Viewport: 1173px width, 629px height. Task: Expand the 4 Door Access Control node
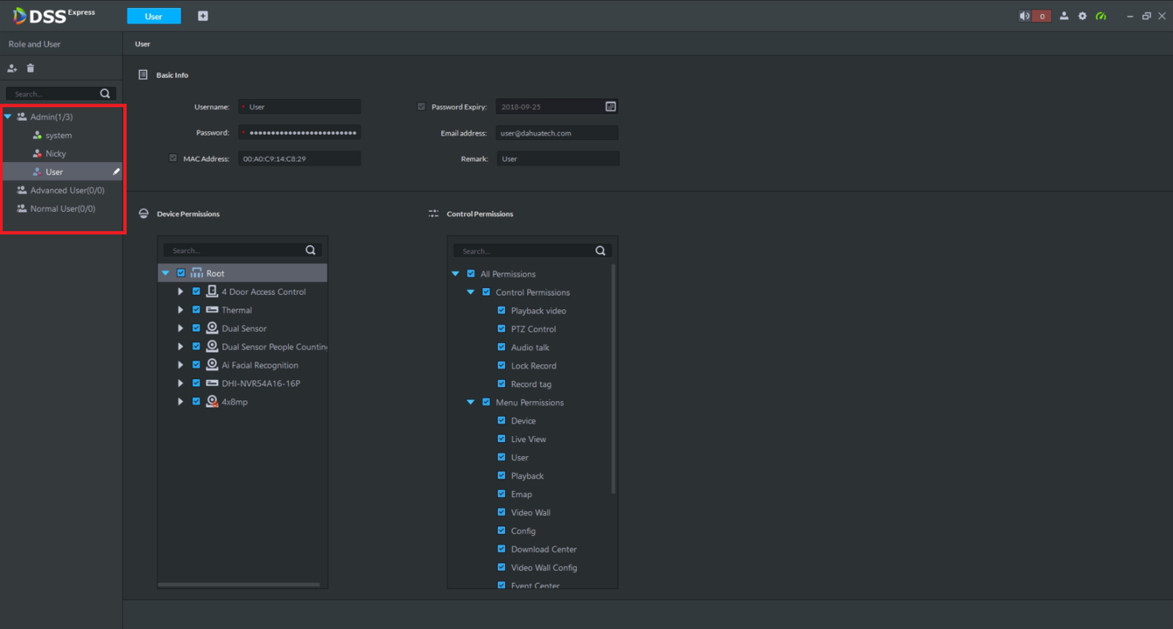coord(180,292)
